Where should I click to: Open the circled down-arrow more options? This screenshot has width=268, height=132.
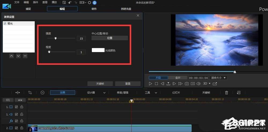[x=43, y=92]
